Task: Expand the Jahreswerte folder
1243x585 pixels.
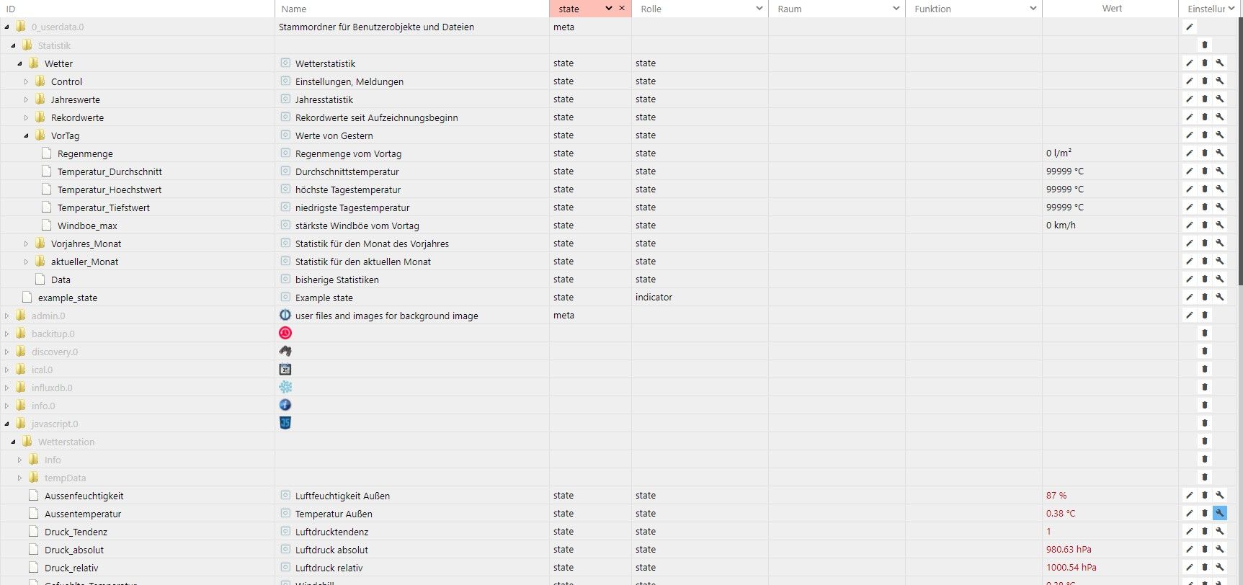Action: (x=27, y=99)
